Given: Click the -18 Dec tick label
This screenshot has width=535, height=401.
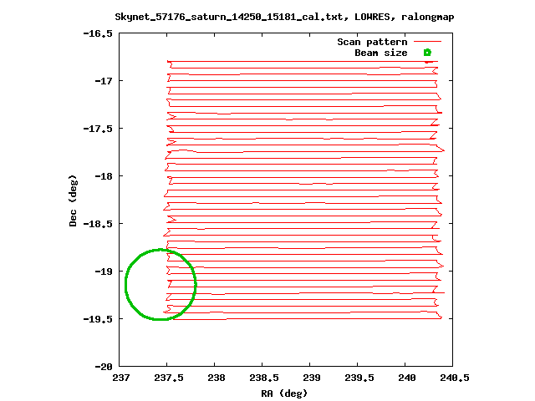Looking at the screenshot, I should [104, 176].
